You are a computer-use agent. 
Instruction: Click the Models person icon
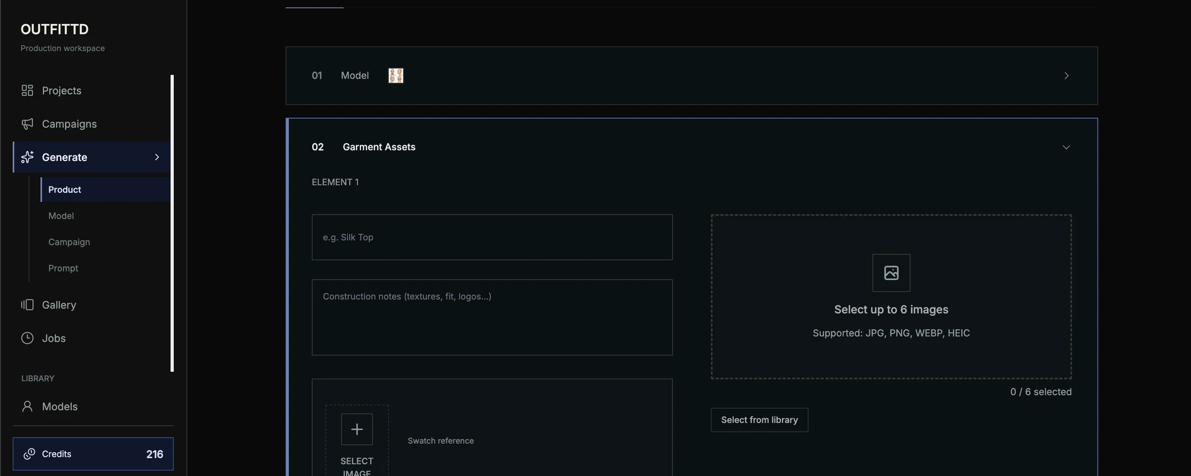[27, 406]
